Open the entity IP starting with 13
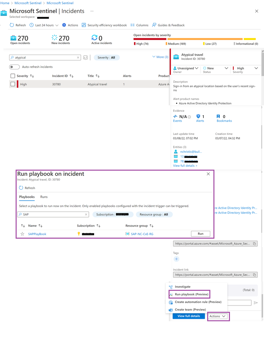 point(189,157)
